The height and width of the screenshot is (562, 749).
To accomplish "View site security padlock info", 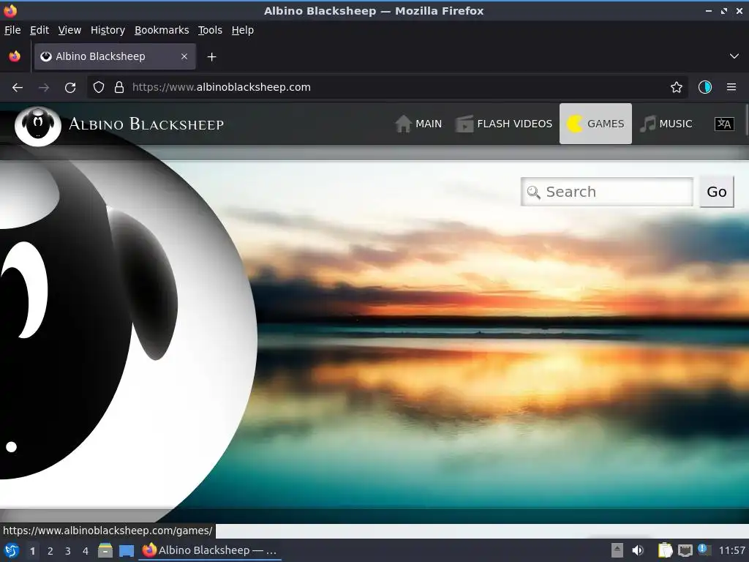I will point(119,87).
